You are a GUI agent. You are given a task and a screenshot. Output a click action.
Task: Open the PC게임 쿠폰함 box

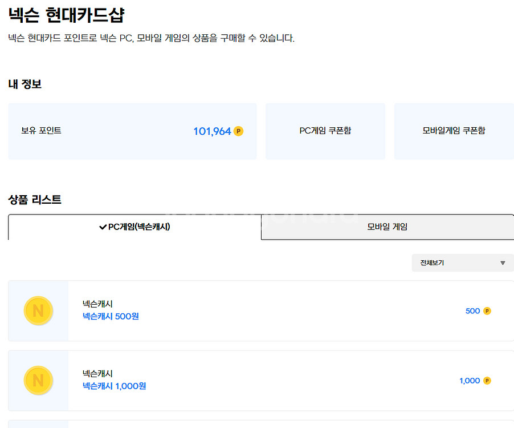coord(325,131)
